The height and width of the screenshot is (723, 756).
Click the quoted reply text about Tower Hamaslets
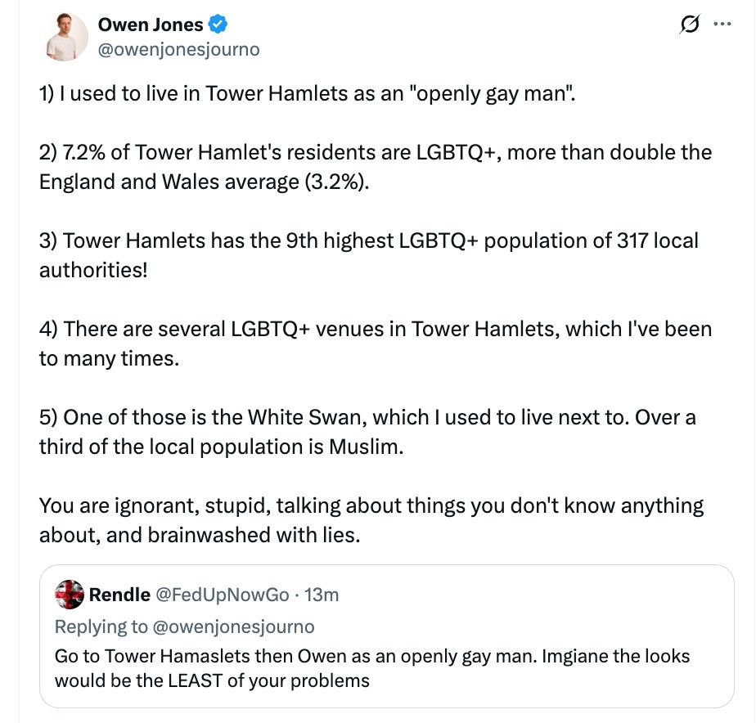pyautogui.click(x=368, y=668)
